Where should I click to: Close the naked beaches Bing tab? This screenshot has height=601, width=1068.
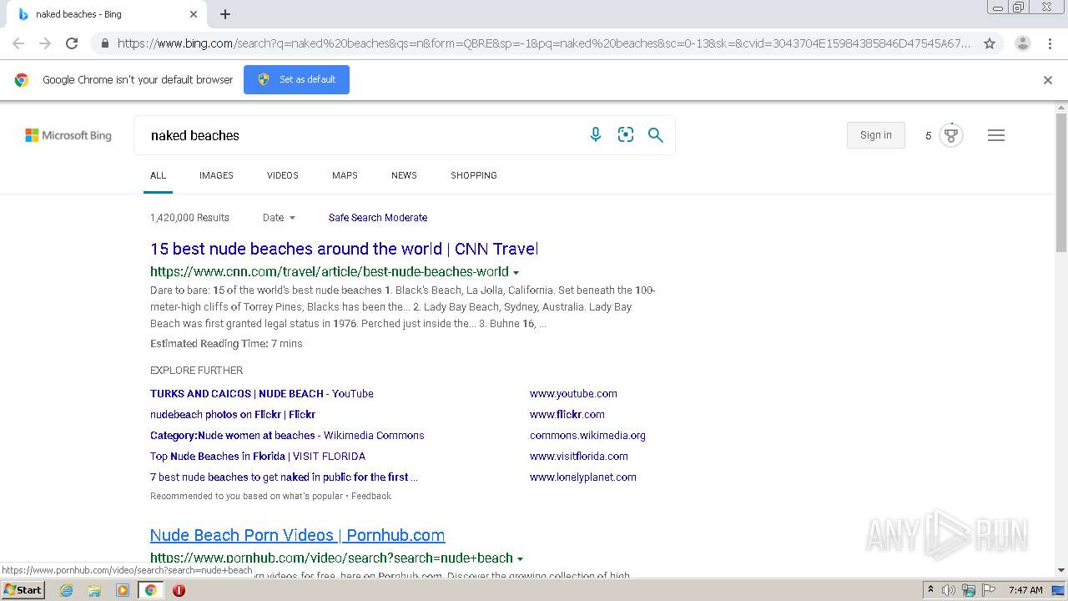[x=194, y=14]
